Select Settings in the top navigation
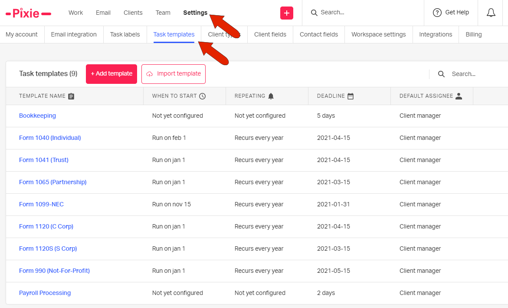The image size is (508, 308). tap(195, 13)
